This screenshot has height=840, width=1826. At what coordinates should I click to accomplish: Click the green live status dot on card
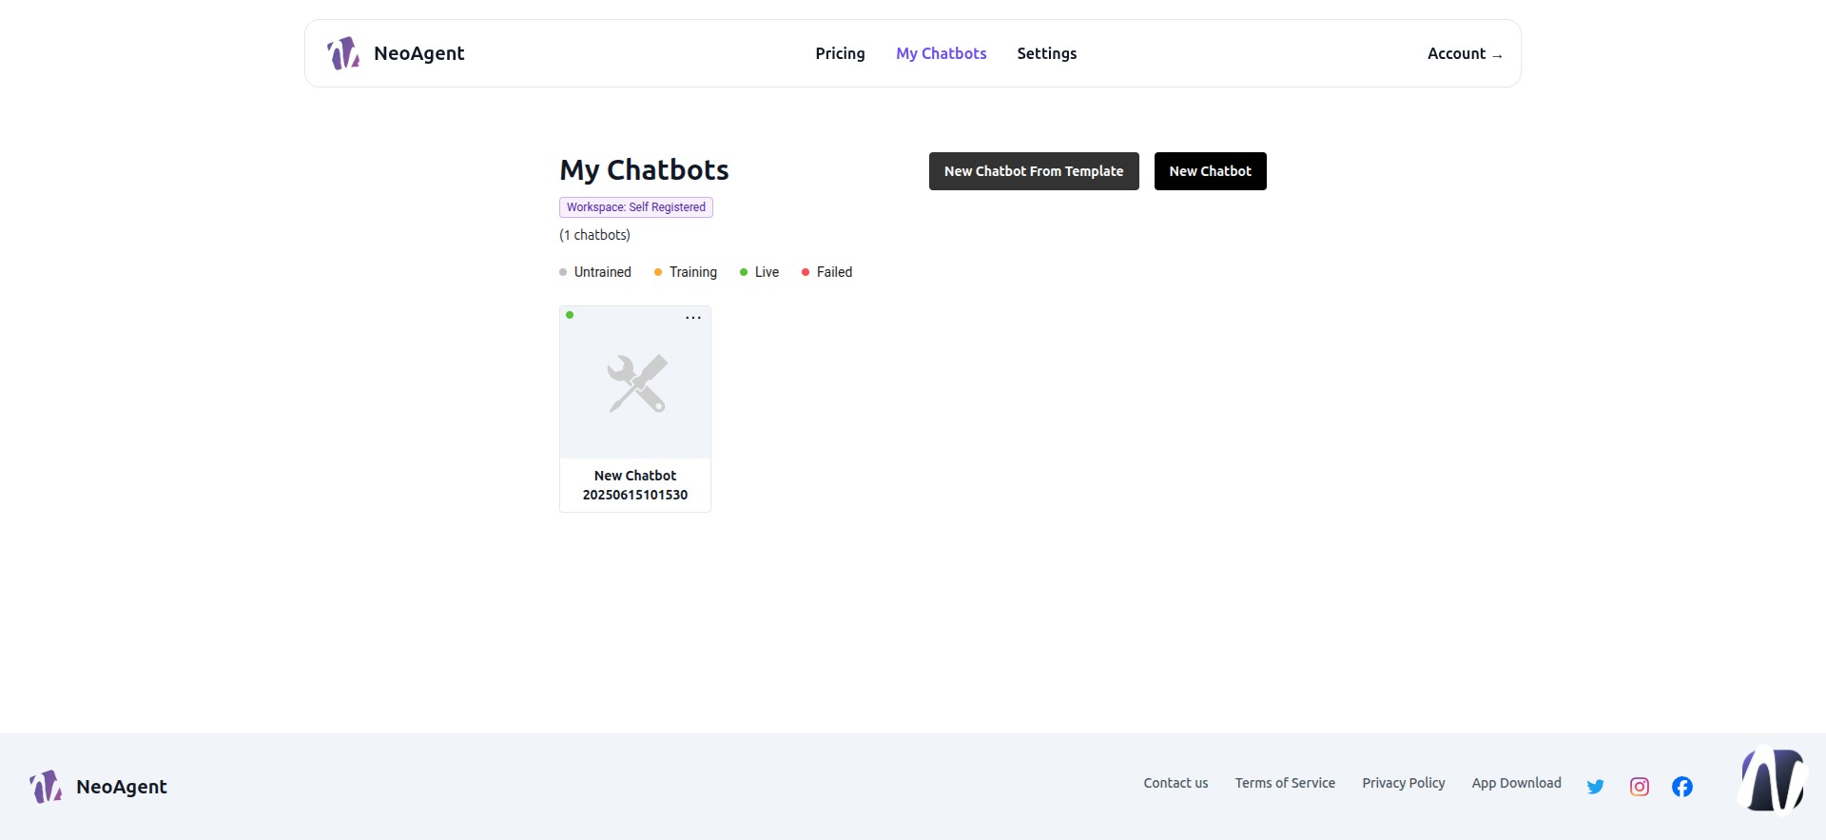click(x=570, y=315)
